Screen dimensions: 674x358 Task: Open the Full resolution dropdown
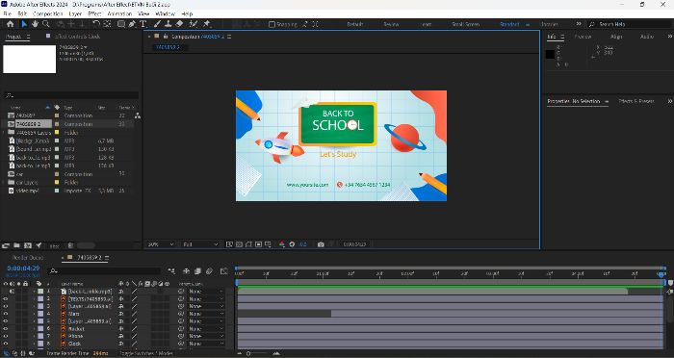(200, 244)
